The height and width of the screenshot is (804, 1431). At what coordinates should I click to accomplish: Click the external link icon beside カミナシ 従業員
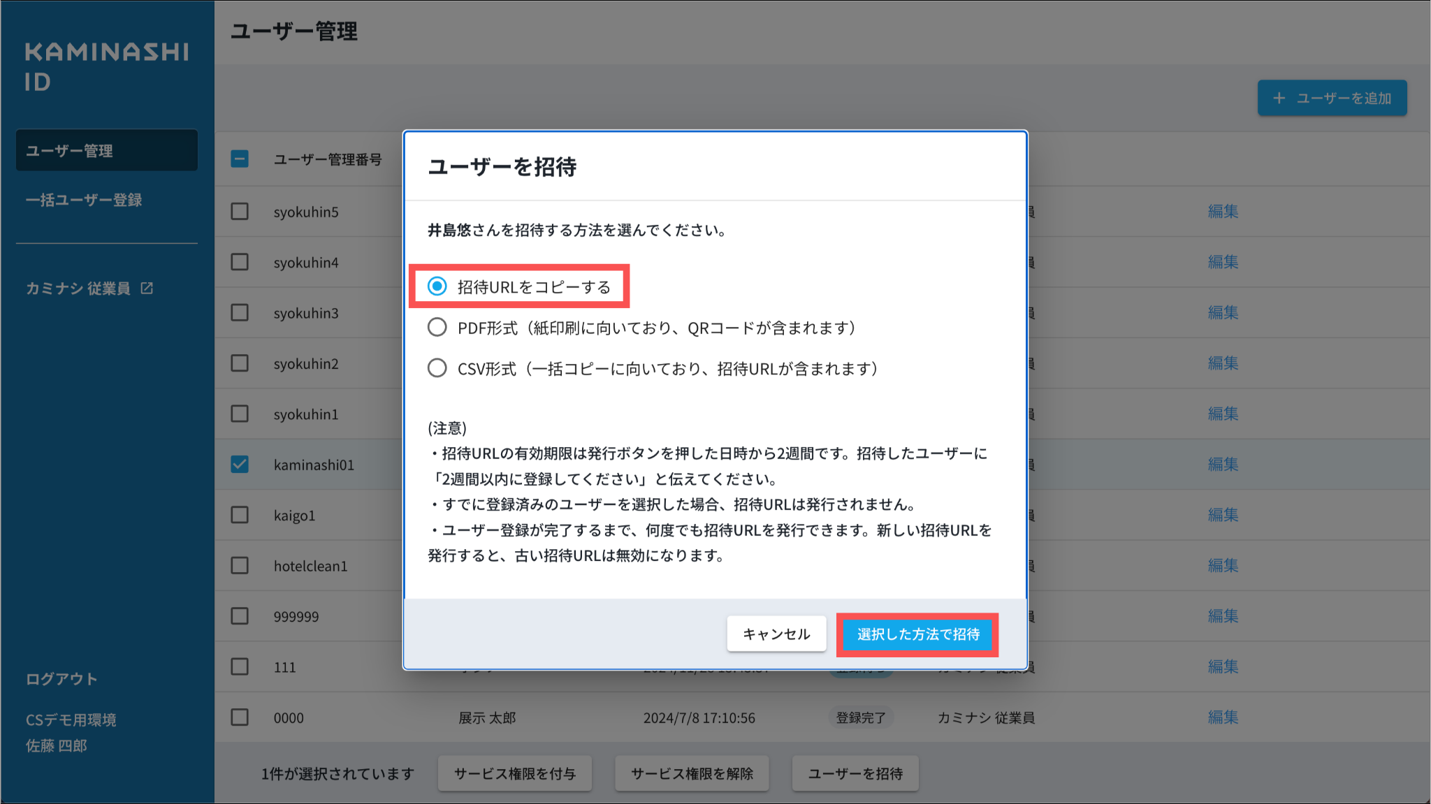click(147, 288)
